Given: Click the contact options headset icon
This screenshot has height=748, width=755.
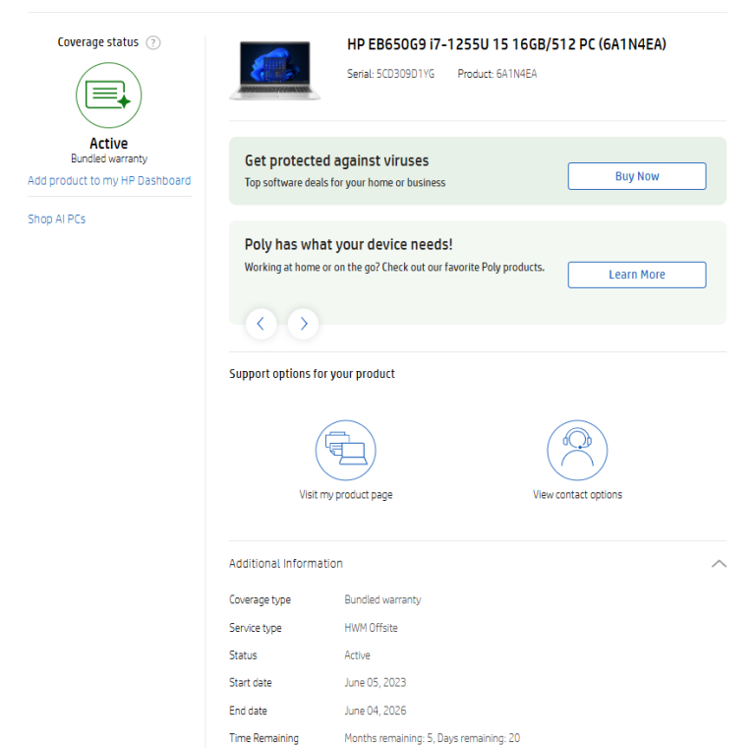Looking at the screenshot, I should tap(577, 450).
